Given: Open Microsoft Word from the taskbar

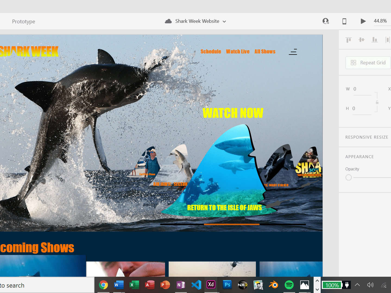Looking at the screenshot, I should coord(119,285).
